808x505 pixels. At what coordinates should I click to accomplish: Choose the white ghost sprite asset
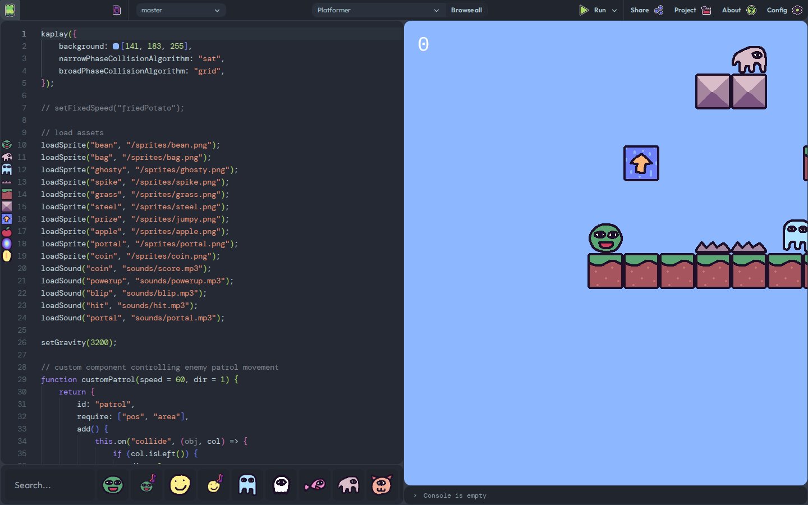click(x=281, y=485)
